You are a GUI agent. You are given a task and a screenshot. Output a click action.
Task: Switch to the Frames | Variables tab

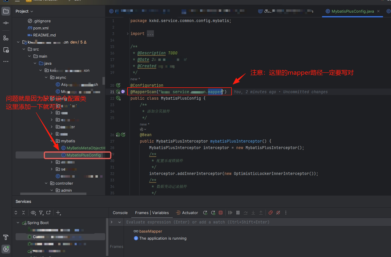(152, 213)
